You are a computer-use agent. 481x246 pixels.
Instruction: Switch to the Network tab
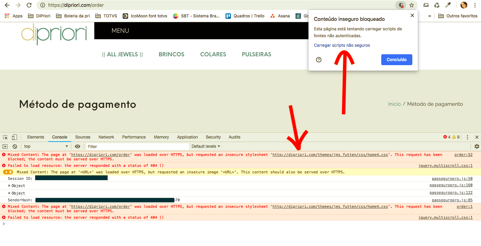point(106,137)
